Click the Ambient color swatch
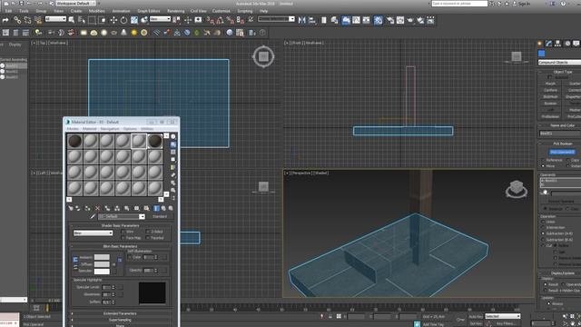Viewport: 581px width, 327px height. click(102, 257)
